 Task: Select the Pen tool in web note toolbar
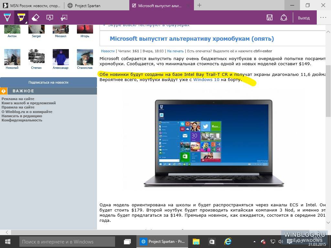7,17
